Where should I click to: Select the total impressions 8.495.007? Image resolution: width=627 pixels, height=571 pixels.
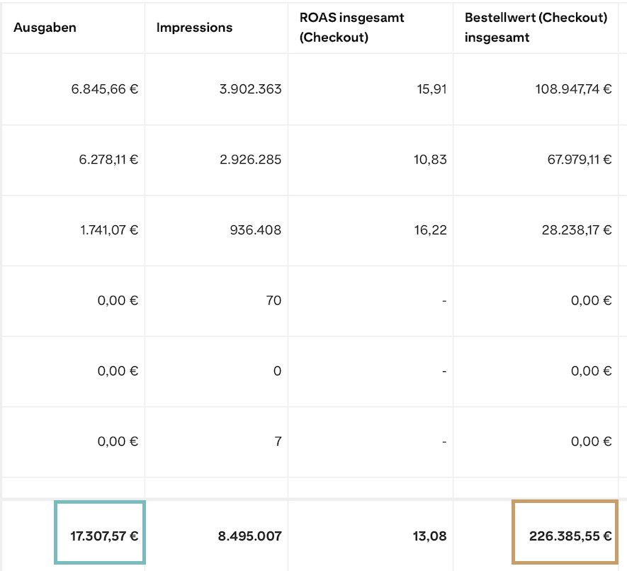click(249, 536)
